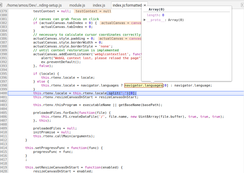Image resolution: width=244 pixels, height=173 pixels.
Task: Click comment '// canvas can grab focus on click'
Action: [66, 19]
